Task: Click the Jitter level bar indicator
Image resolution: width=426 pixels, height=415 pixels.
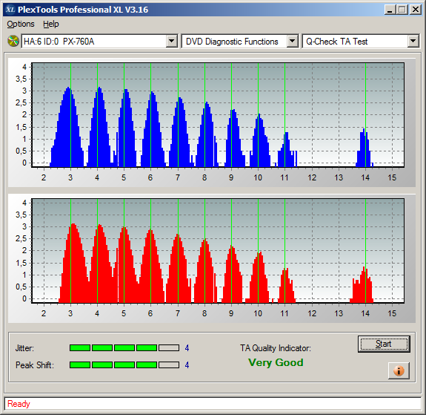Action: point(124,347)
